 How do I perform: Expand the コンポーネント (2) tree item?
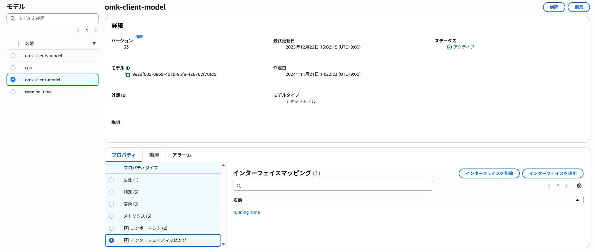point(126,228)
